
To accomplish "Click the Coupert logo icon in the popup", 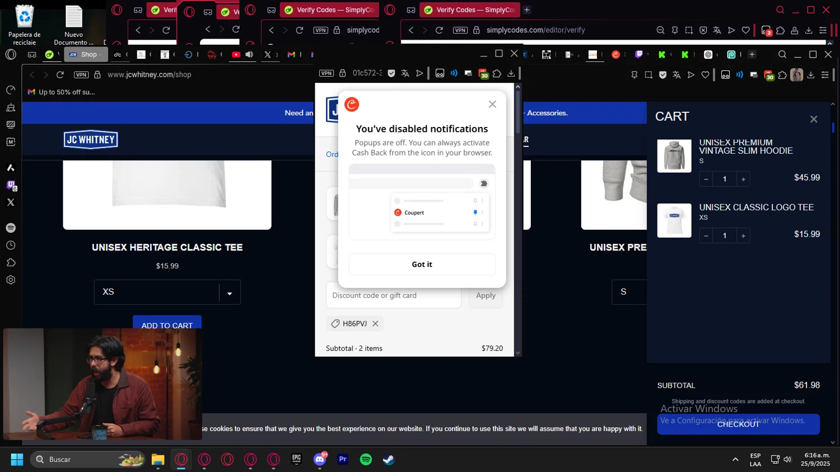I will (352, 105).
